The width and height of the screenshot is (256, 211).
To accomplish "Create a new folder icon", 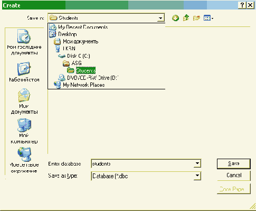I will click(x=196, y=18).
